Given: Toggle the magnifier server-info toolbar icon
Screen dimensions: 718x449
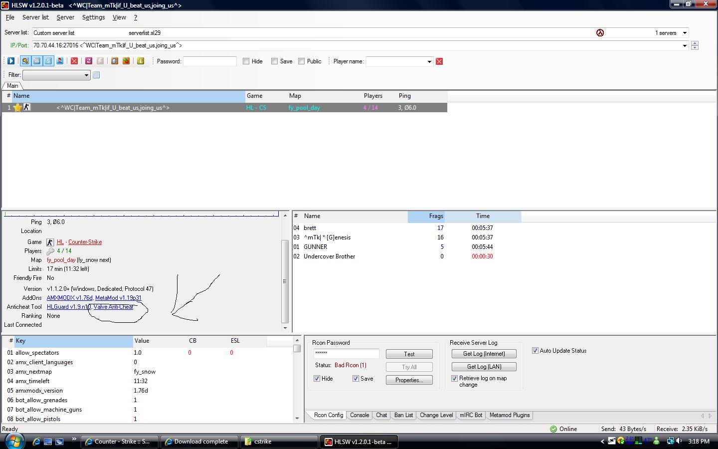Looking at the screenshot, I should click(x=25, y=61).
